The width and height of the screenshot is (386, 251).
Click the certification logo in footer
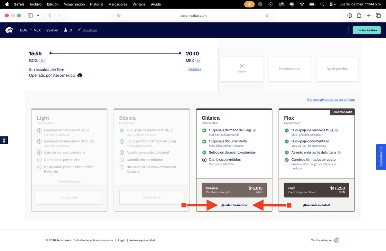tap(336, 240)
